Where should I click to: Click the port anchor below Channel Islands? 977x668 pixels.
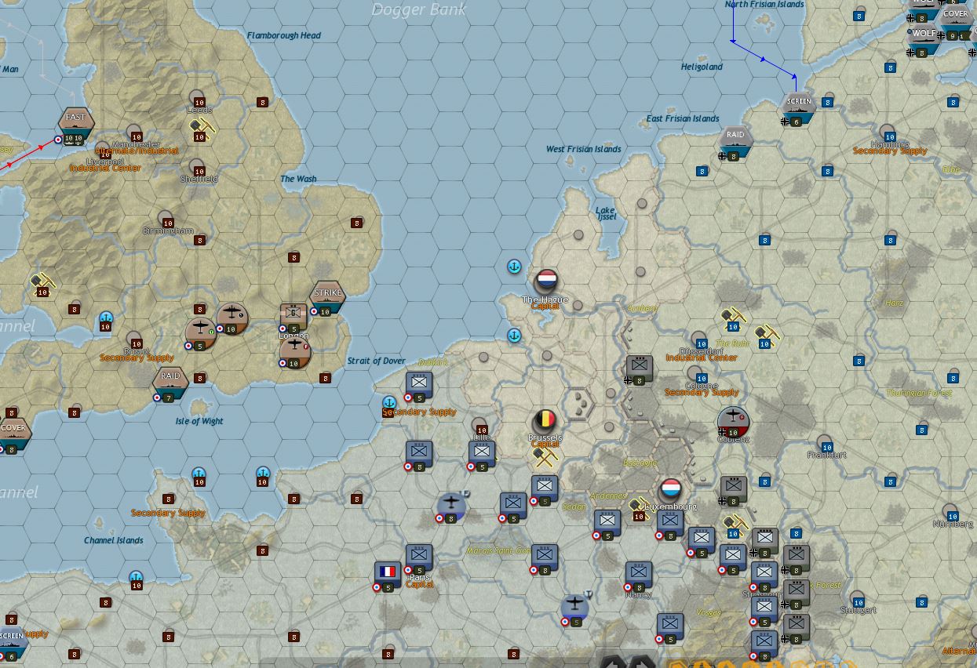click(x=137, y=577)
